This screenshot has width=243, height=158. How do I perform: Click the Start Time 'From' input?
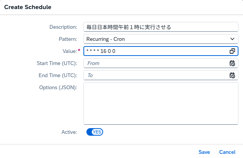click(156, 63)
